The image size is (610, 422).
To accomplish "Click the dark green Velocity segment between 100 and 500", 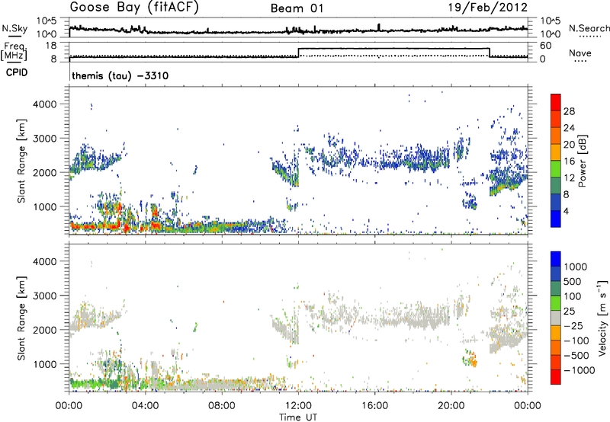I will click(556, 289).
